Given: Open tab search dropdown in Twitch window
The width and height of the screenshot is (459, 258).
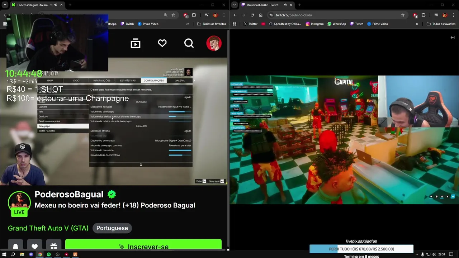Looking at the screenshot, I should click(x=235, y=5).
